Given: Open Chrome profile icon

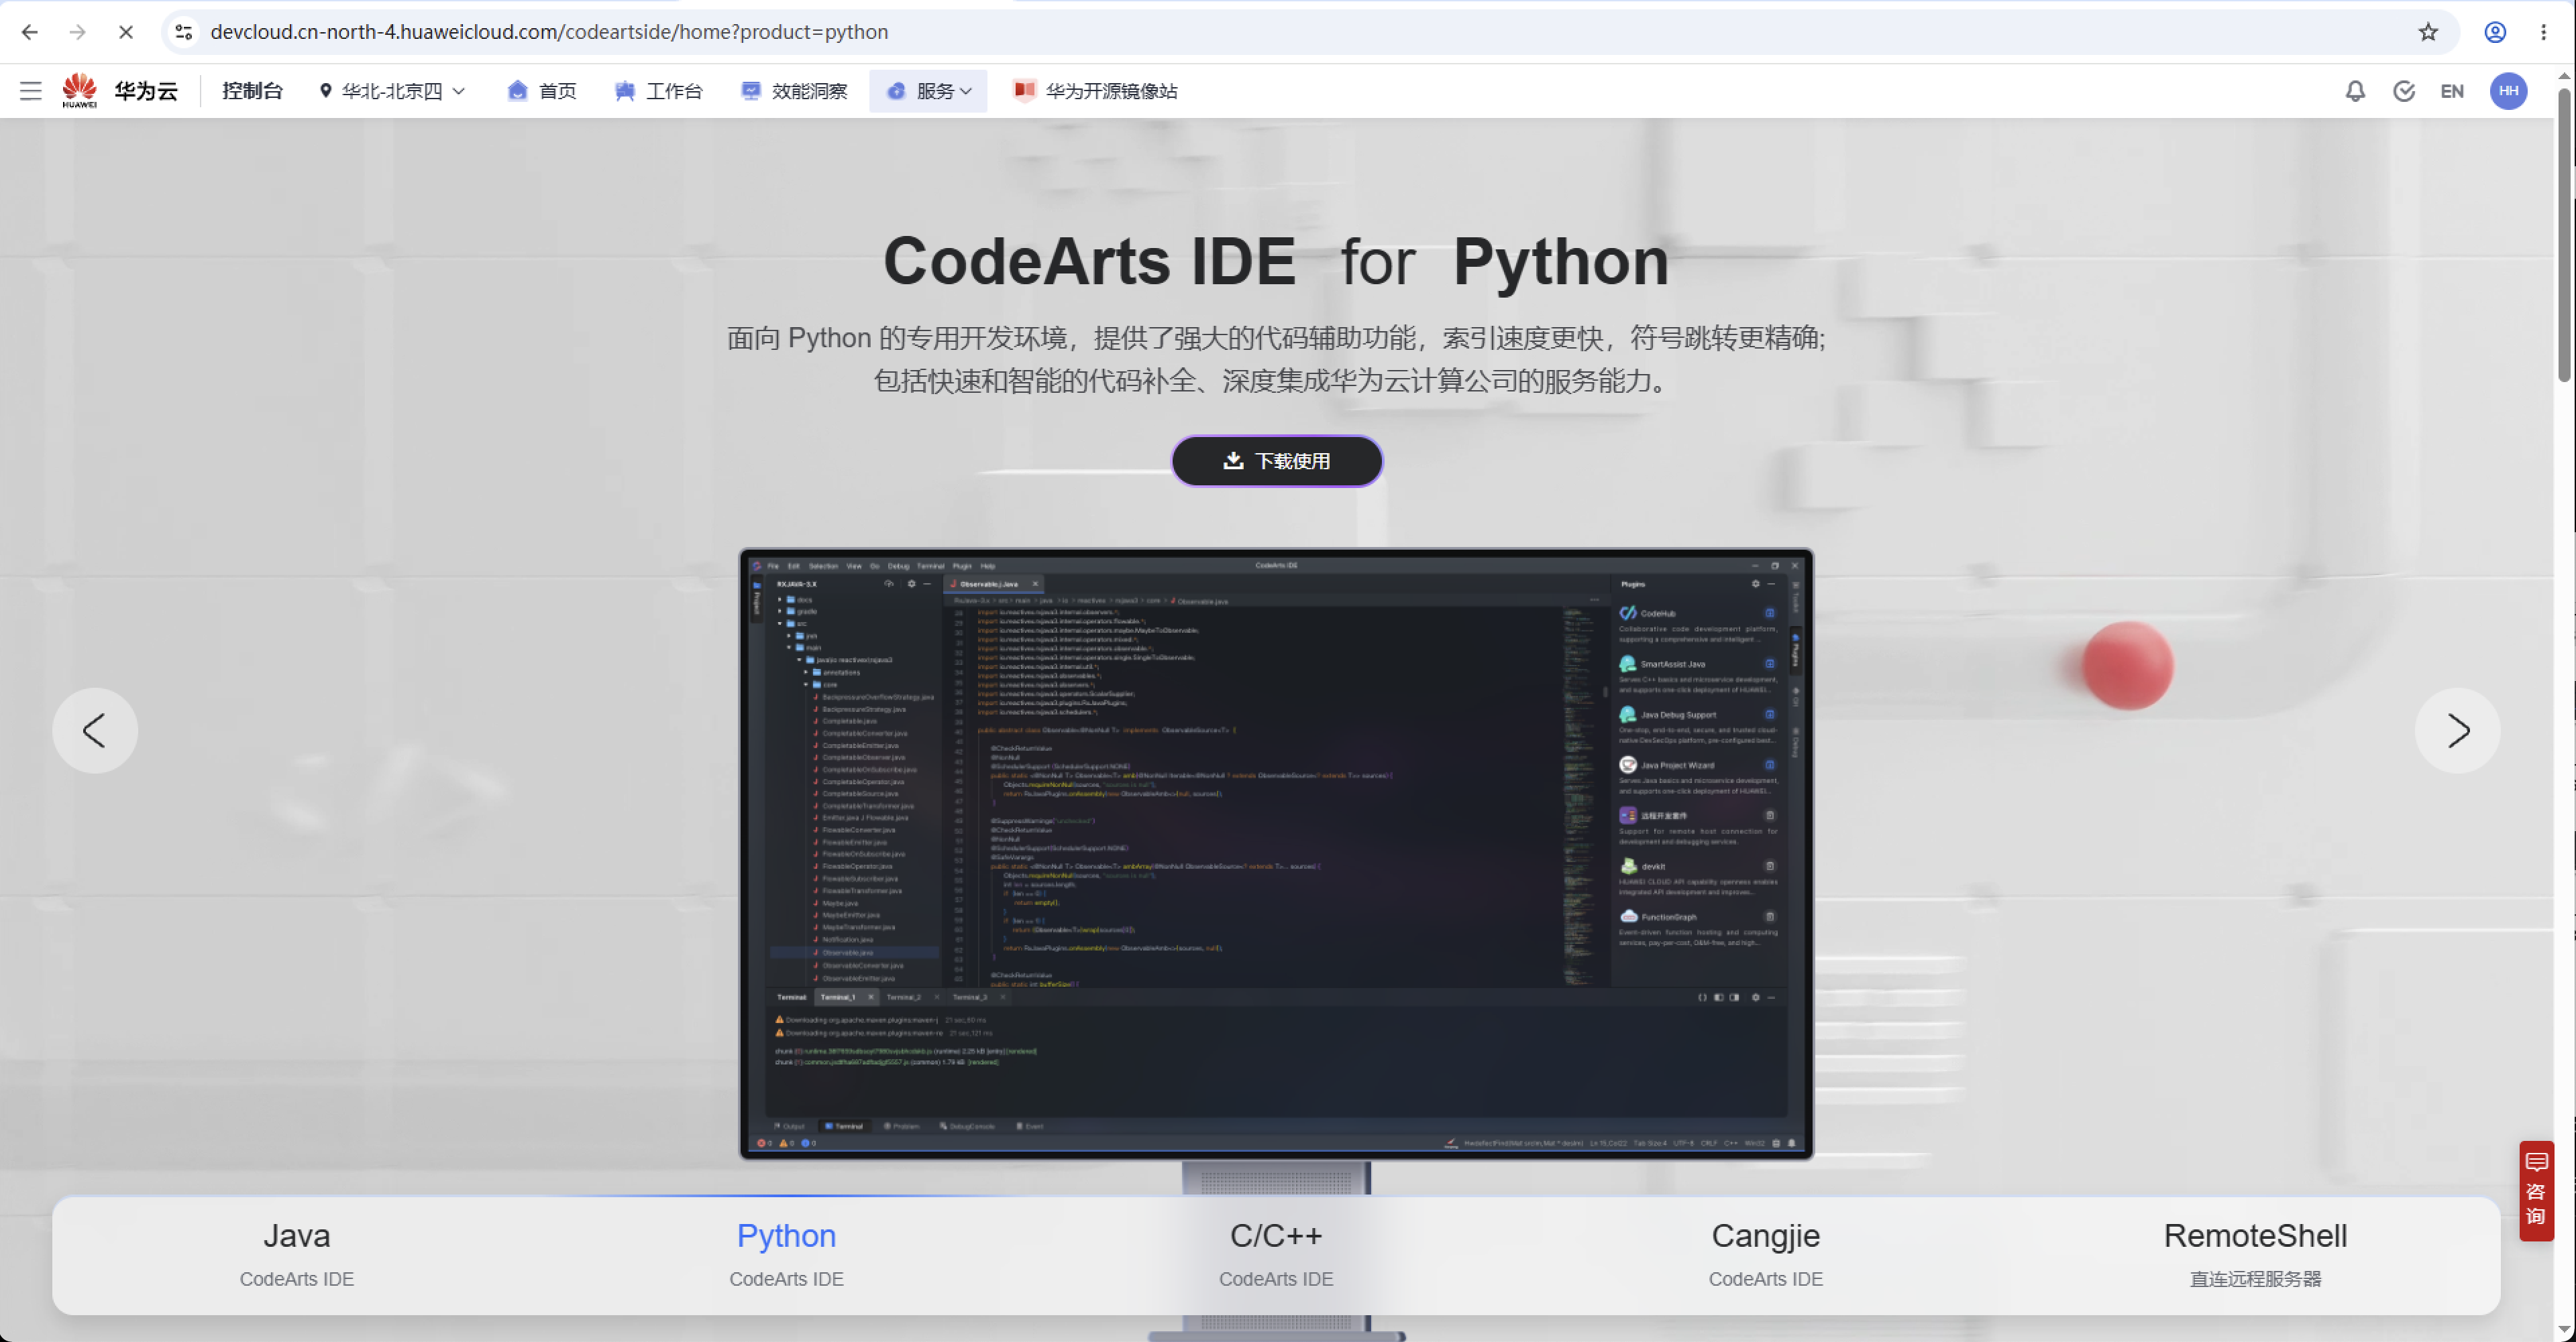Looking at the screenshot, I should coord(2495,32).
